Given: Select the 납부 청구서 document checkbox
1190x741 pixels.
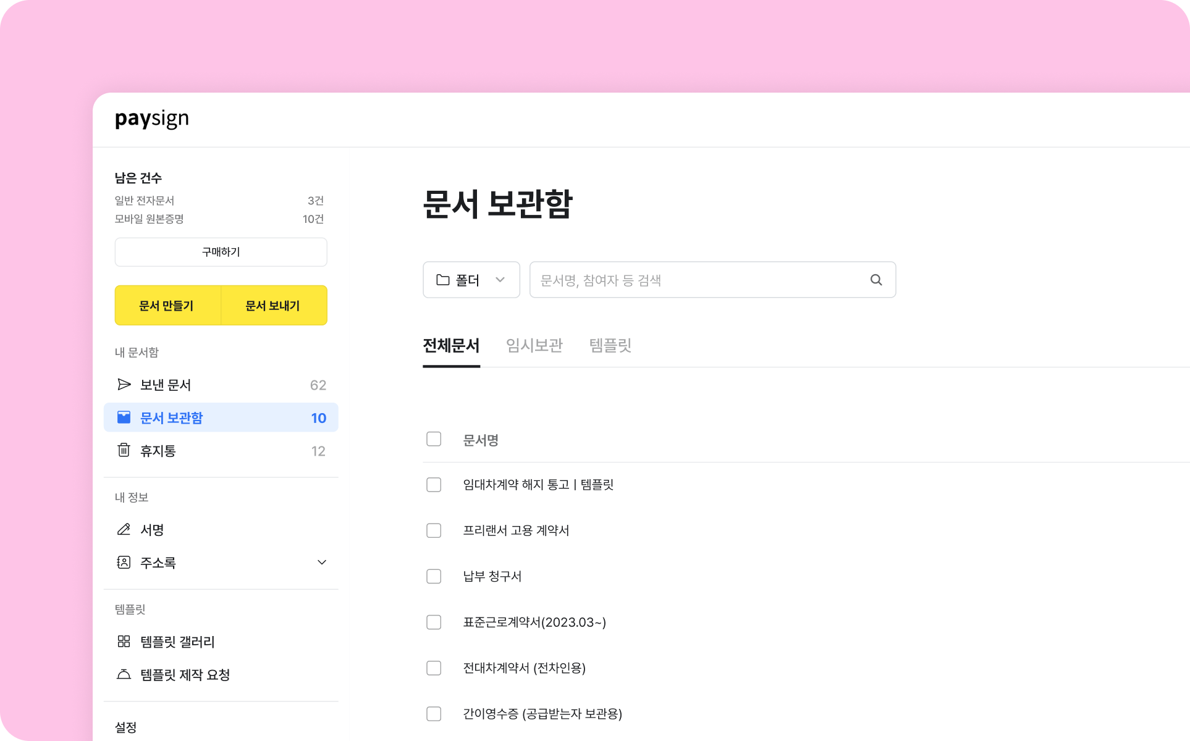Looking at the screenshot, I should (434, 576).
